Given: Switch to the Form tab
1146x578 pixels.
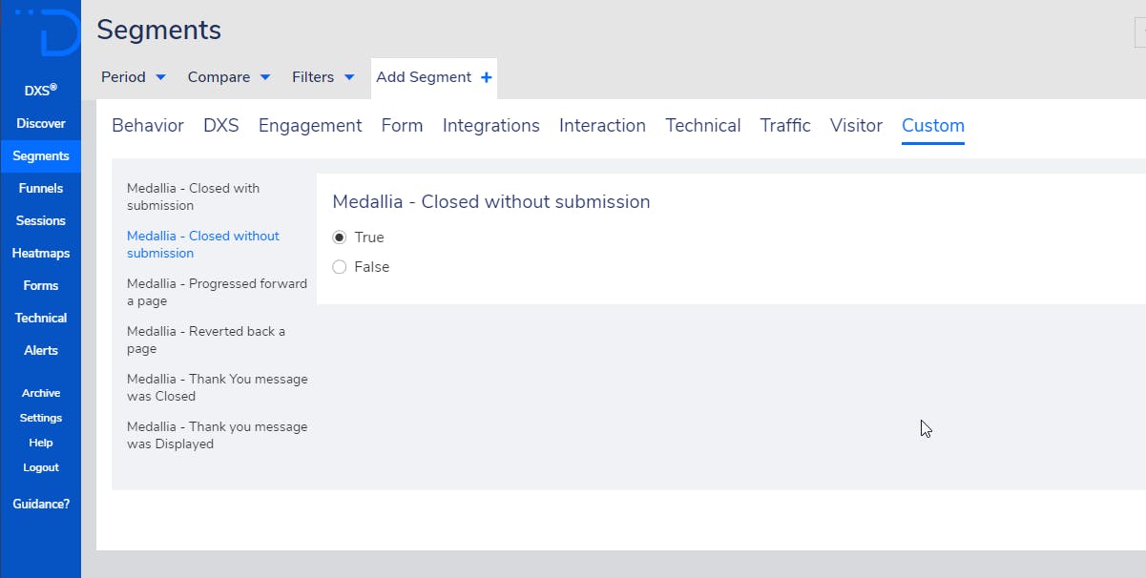Looking at the screenshot, I should [x=402, y=125].
